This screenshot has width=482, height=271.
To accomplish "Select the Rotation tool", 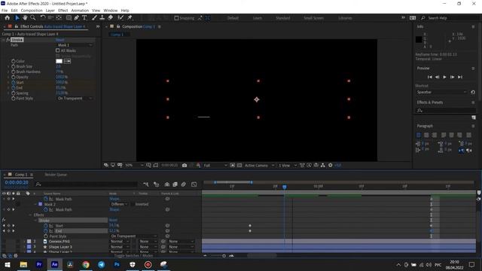I will pos(43,18).
